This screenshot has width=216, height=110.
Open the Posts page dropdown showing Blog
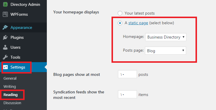[165, 50]
